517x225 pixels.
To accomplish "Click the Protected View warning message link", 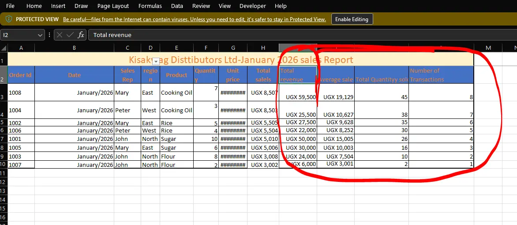I will (x=194, y=19).
